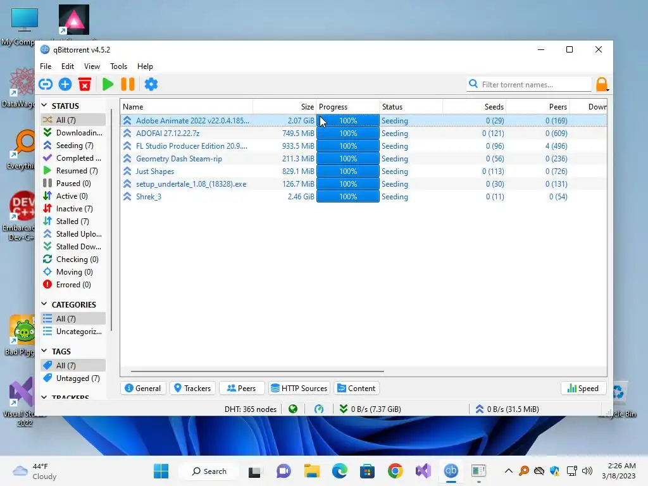Open the Trackers tab

click(x=192, y=388)
